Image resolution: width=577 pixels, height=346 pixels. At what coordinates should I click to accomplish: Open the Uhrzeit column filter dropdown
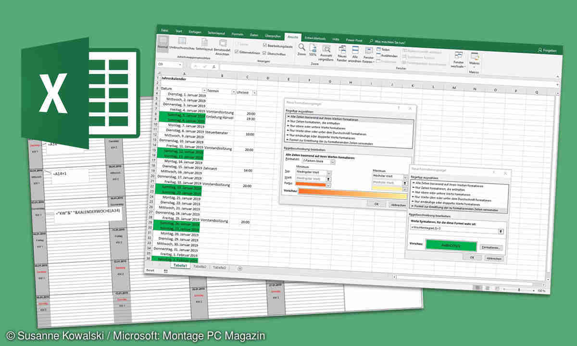[x=254, y=93]
